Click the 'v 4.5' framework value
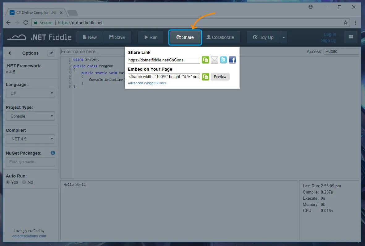The height and width of the screenshot is (246, 365). (x=11, y=72)
